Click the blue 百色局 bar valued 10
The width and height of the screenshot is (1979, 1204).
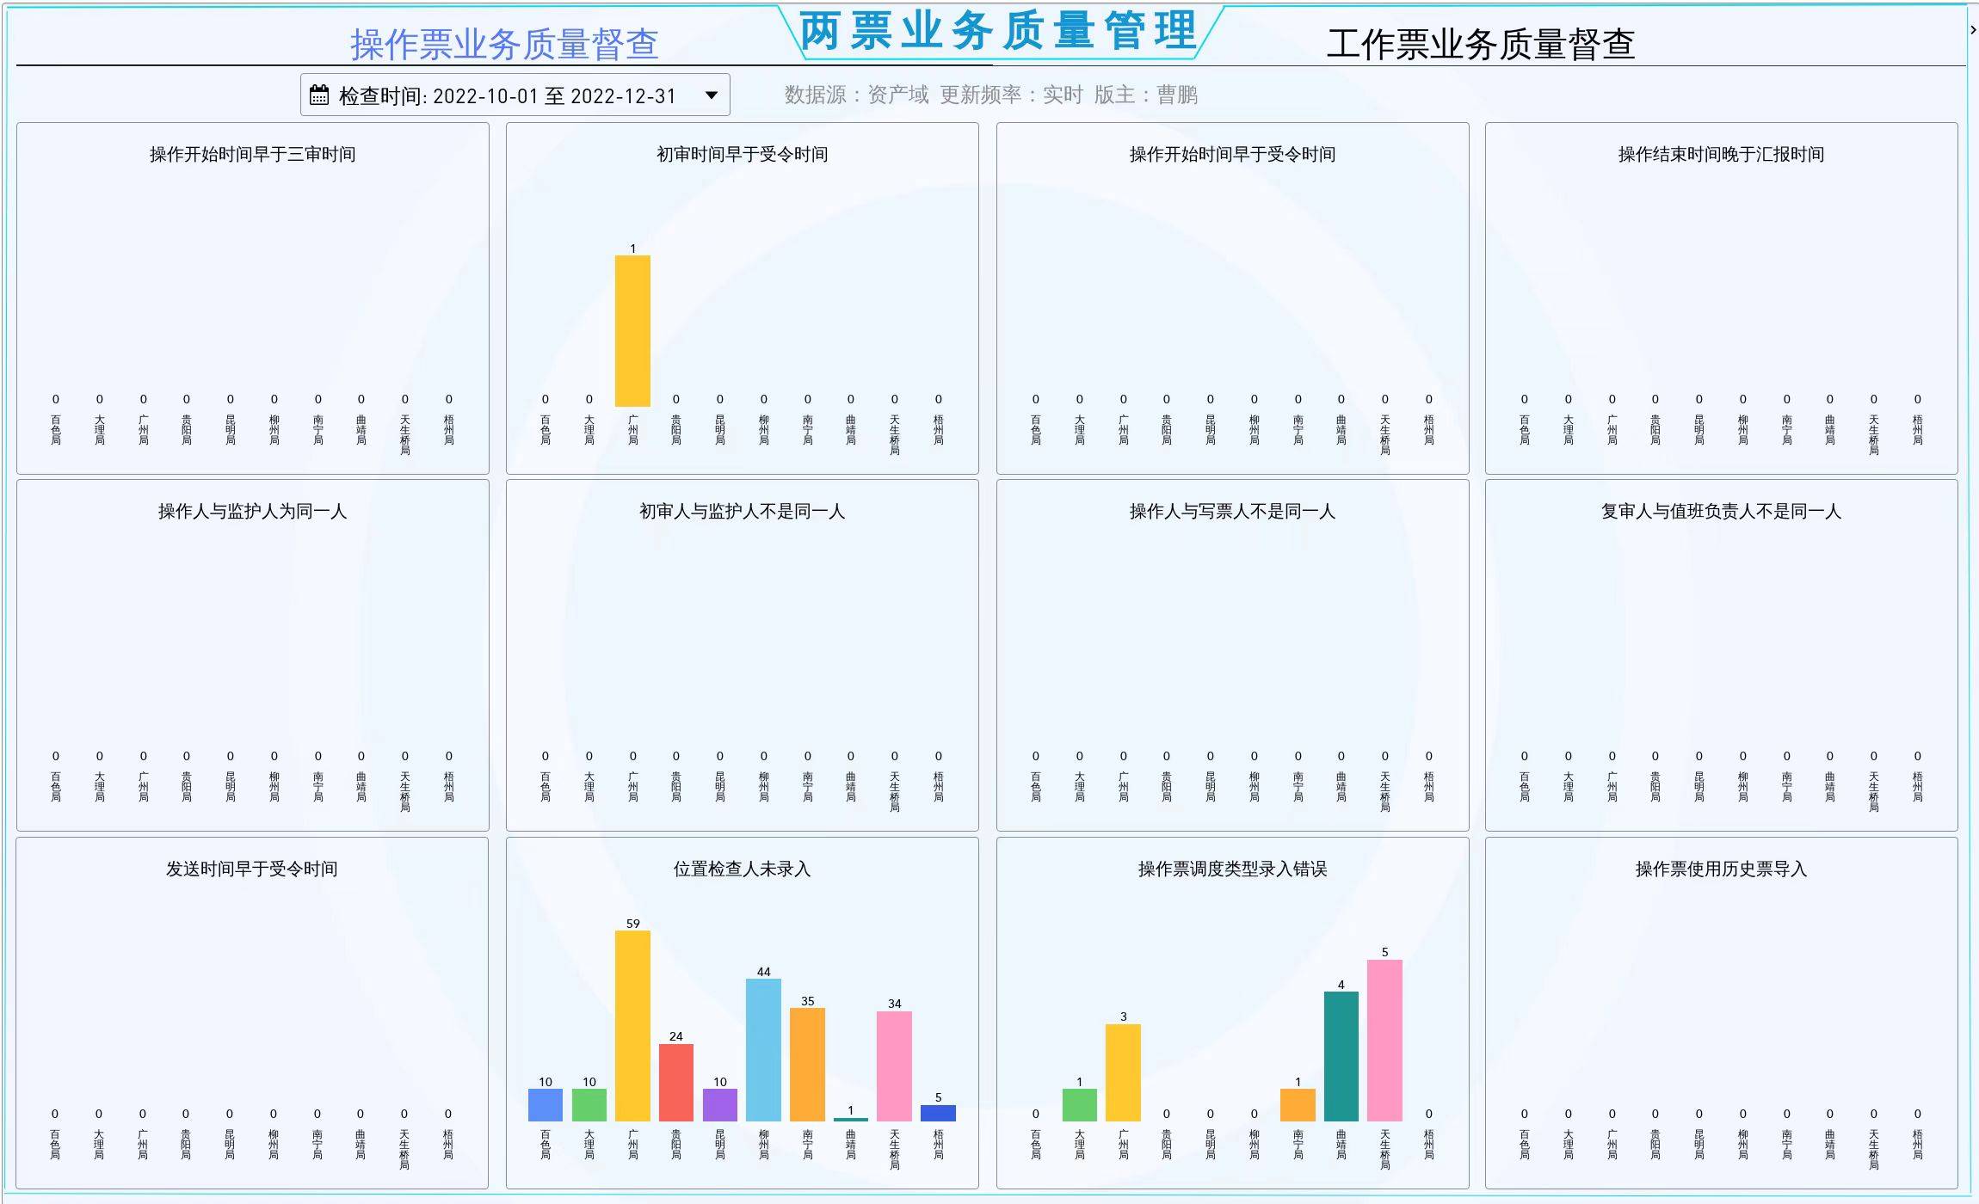pyautogui.click(x=545, y=1104)
